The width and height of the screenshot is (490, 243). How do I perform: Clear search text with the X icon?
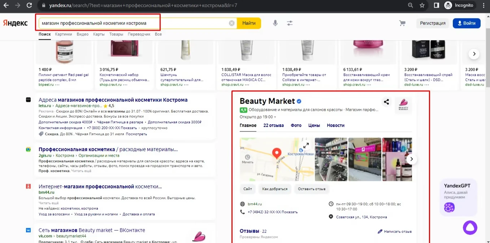(x=232, y=23)
